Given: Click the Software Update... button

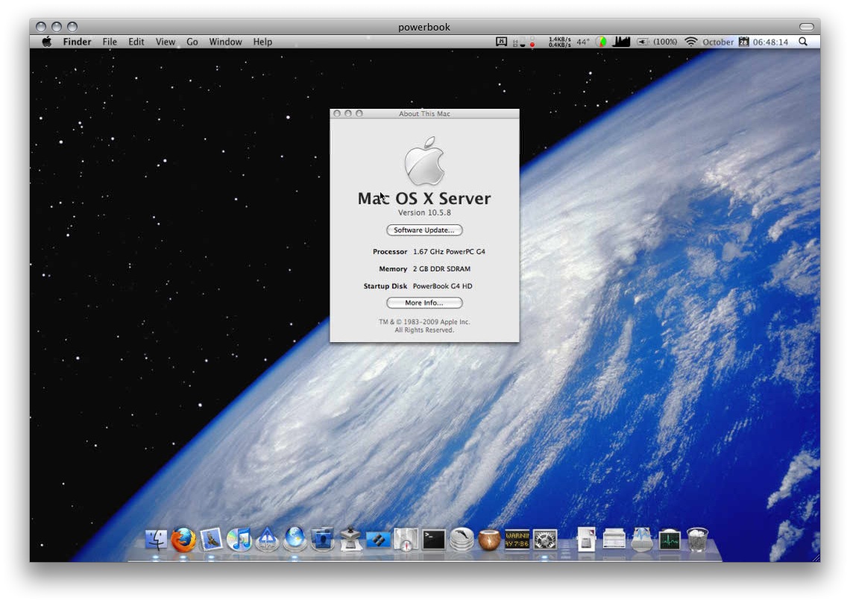Looking at the screenshot, I should click(424, 230).
